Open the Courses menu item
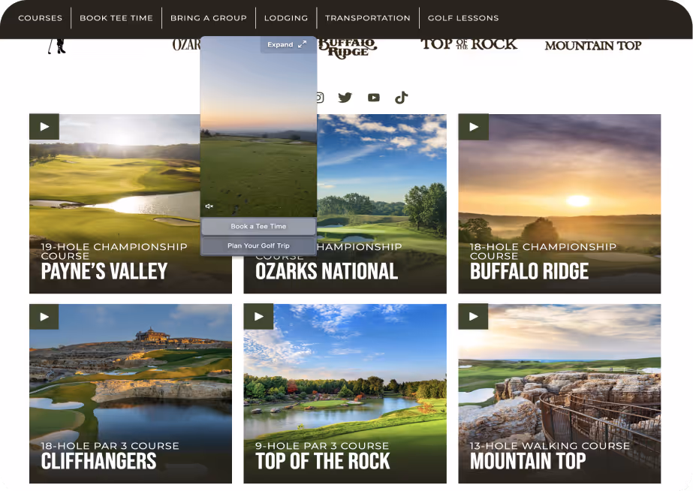 tap(41, 18)
